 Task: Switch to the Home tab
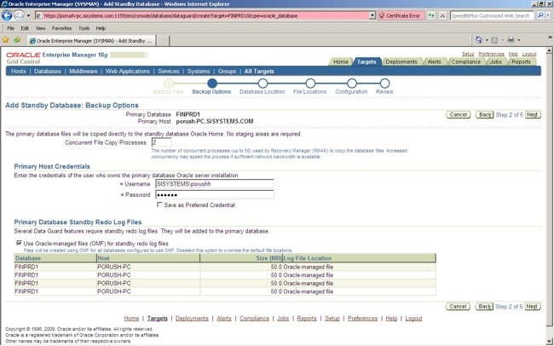click(341, 61)
